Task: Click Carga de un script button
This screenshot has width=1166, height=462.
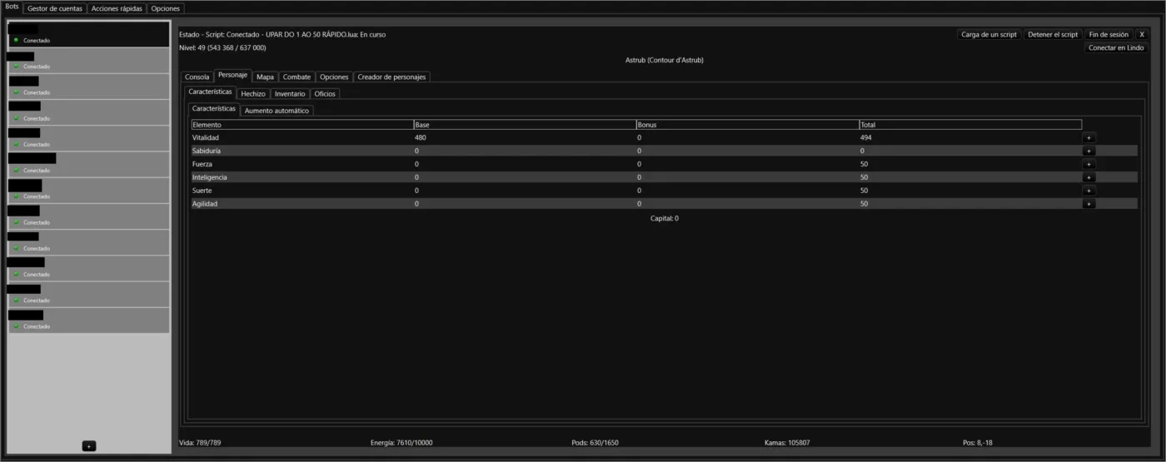Action: [989, 35]
